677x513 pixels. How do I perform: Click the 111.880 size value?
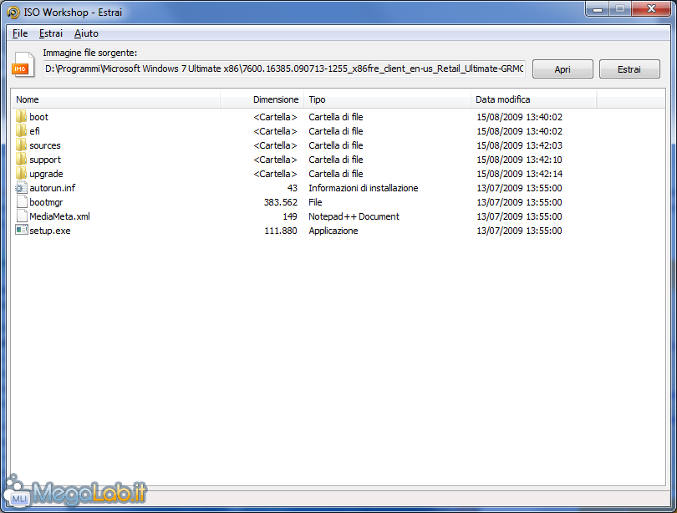click(x=281, y=231)
